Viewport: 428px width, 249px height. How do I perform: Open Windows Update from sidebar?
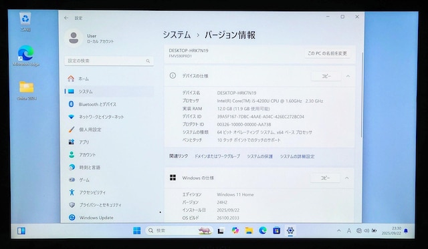tap(110, 218)
